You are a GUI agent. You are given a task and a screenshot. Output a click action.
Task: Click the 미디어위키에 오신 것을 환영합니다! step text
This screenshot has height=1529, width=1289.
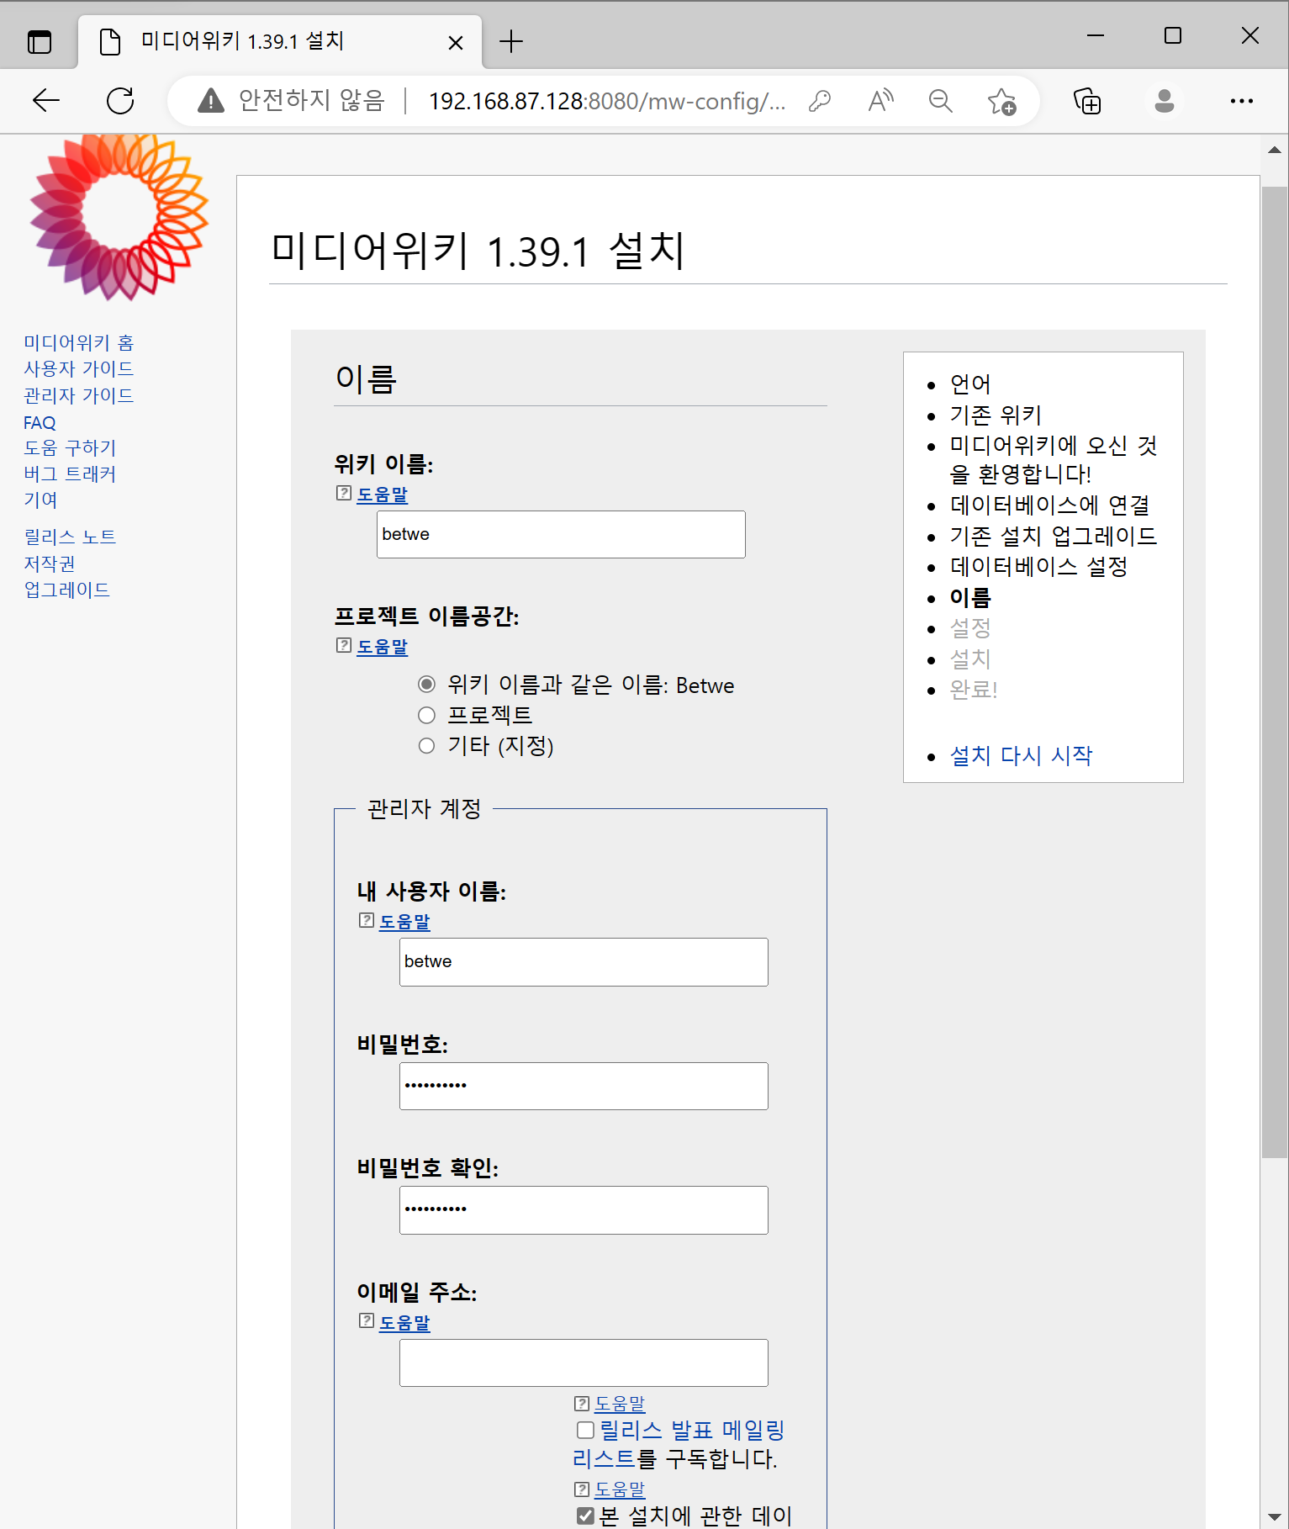(x=1054, y=459)
